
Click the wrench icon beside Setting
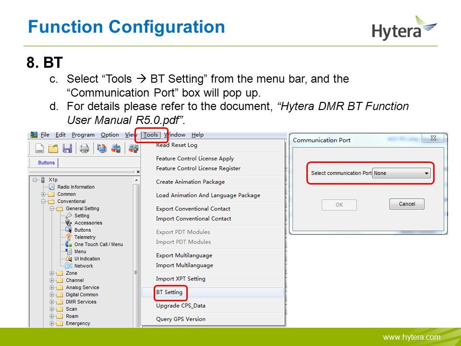click(69, 216)
